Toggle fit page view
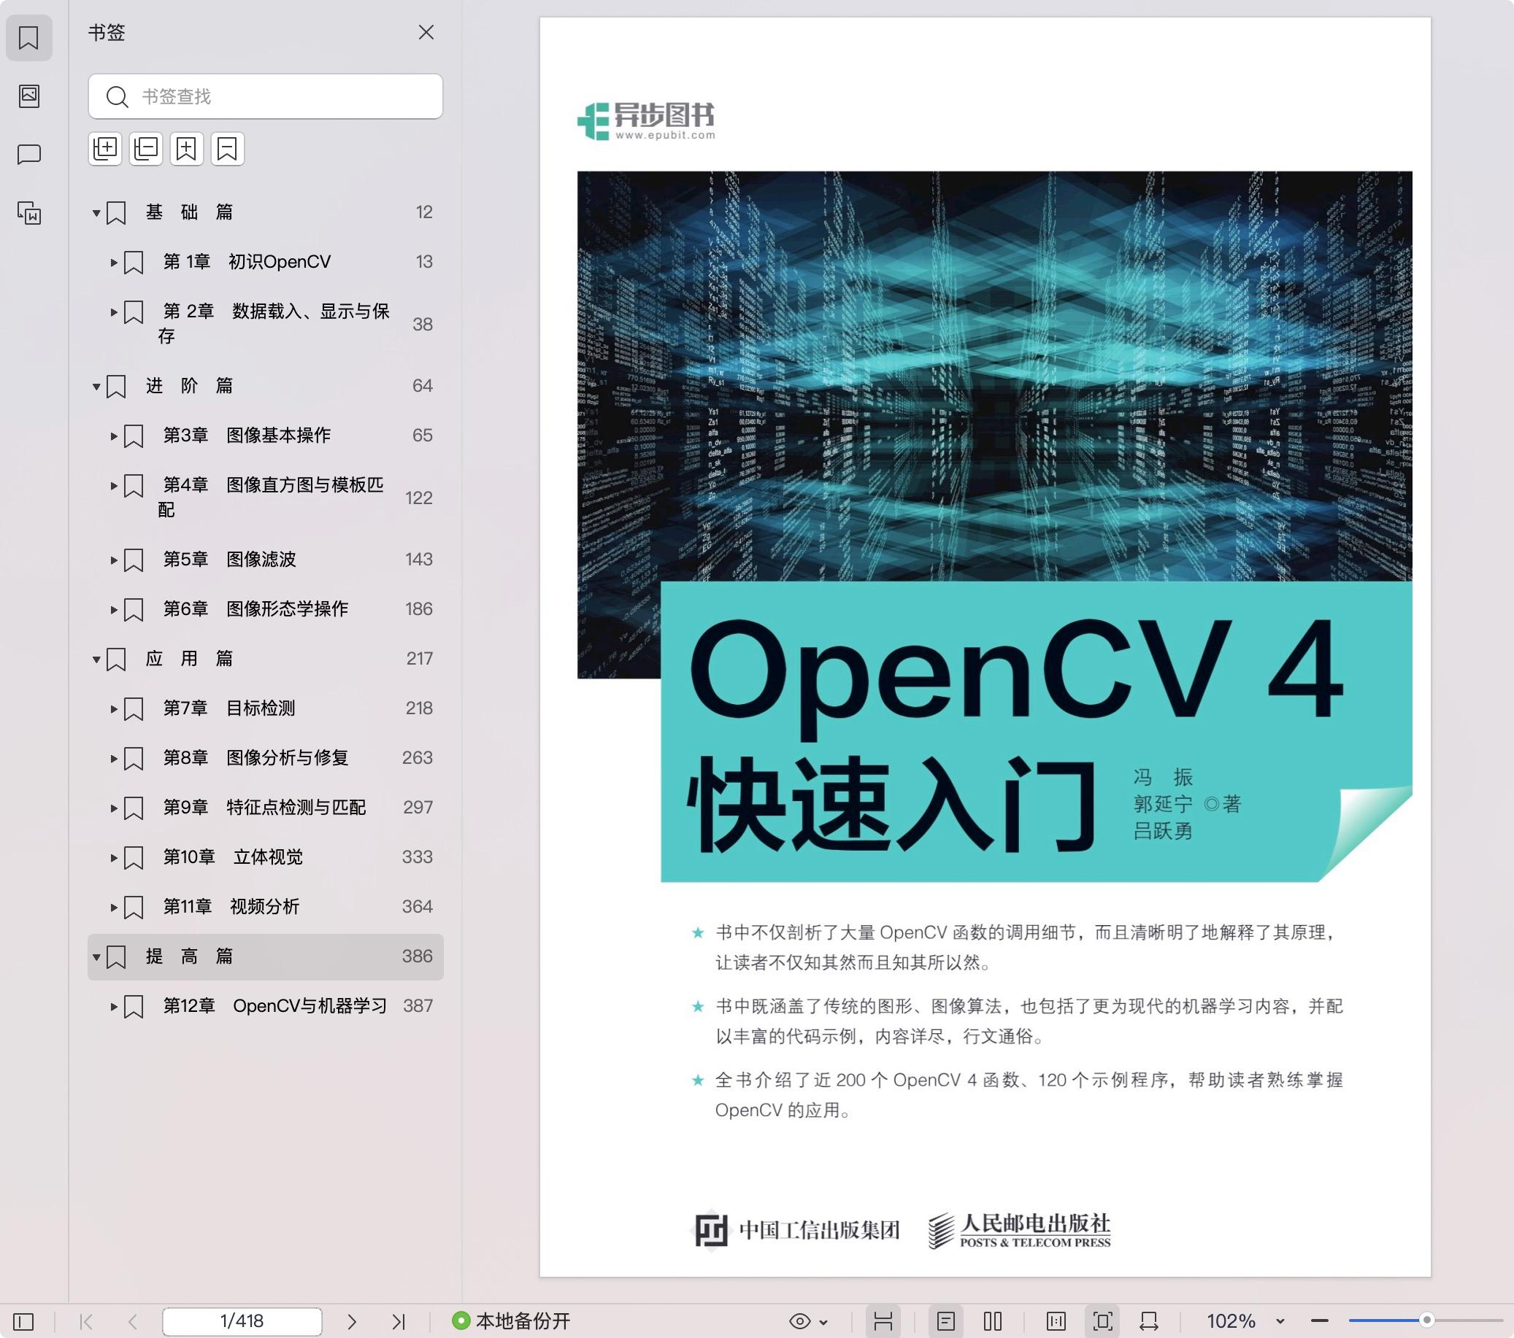1514x1338 pixels. (x=1102, y=1321)
